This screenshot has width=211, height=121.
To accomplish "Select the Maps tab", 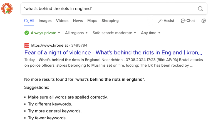I will [x=92, y=21].
